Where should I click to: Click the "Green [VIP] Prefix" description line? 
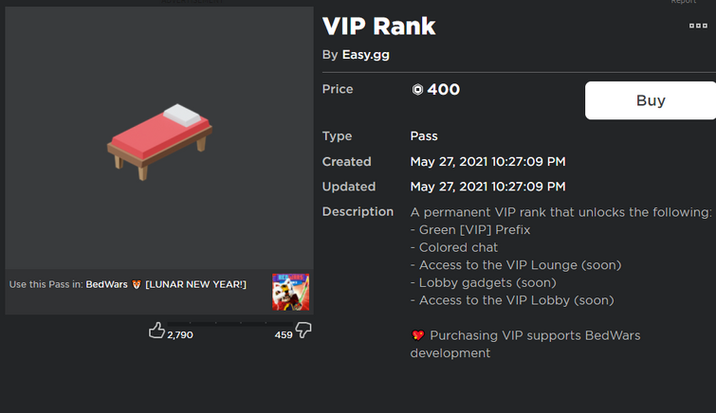(x=470, y=229)
